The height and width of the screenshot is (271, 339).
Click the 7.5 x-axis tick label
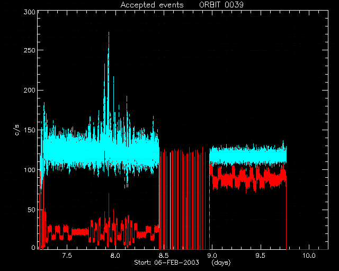(x=67, y=256)
